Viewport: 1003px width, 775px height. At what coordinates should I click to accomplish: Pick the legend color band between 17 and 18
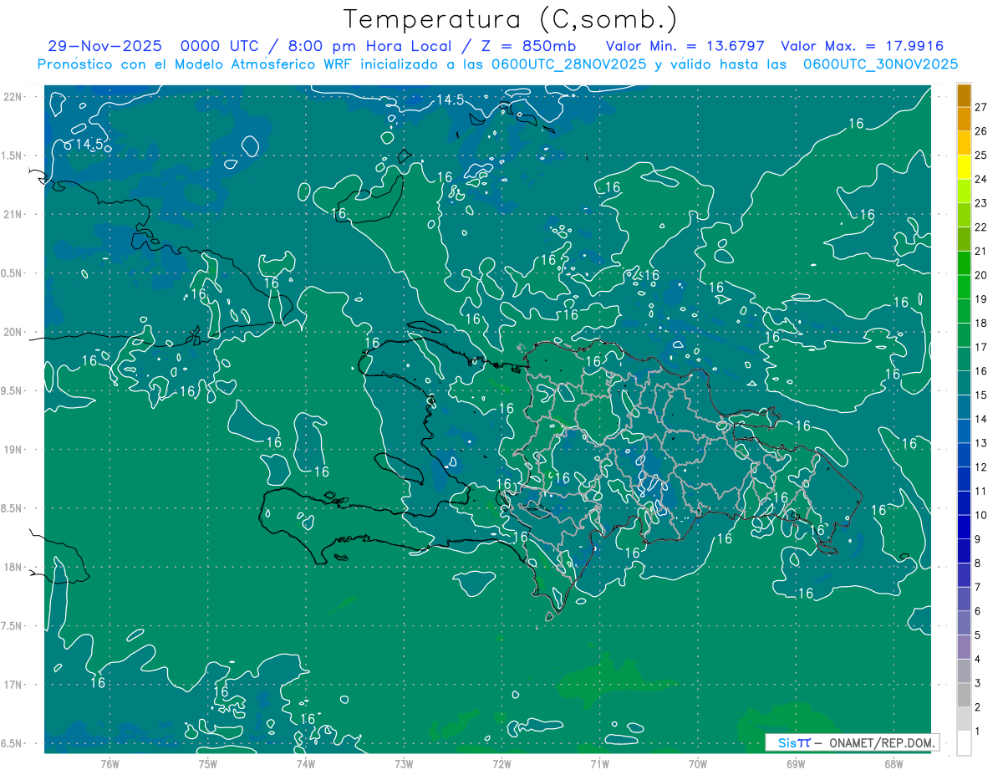pyautogui.click(x=965, y=335)
